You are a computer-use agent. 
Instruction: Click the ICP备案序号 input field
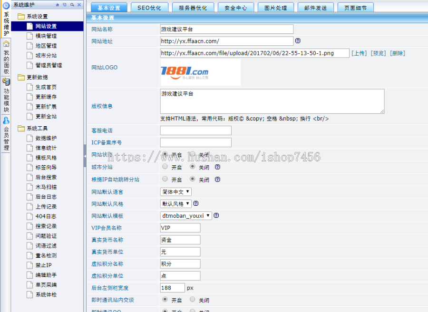click(x=196, y=142)
